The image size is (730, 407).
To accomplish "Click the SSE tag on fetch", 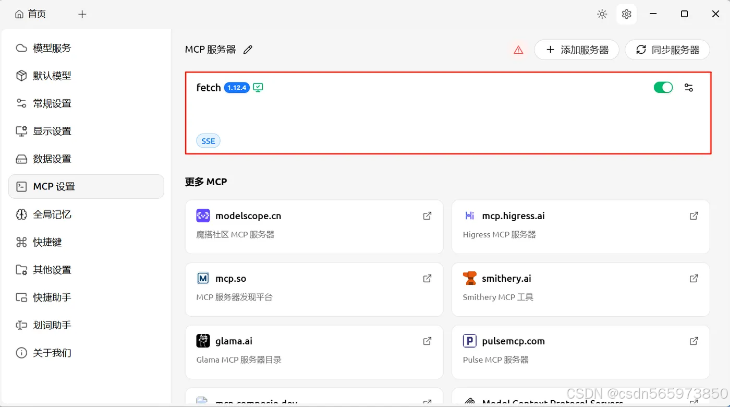I will tap(208, 141).
